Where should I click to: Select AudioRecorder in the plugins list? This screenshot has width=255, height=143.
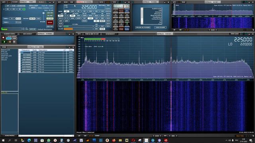(157, 9)
